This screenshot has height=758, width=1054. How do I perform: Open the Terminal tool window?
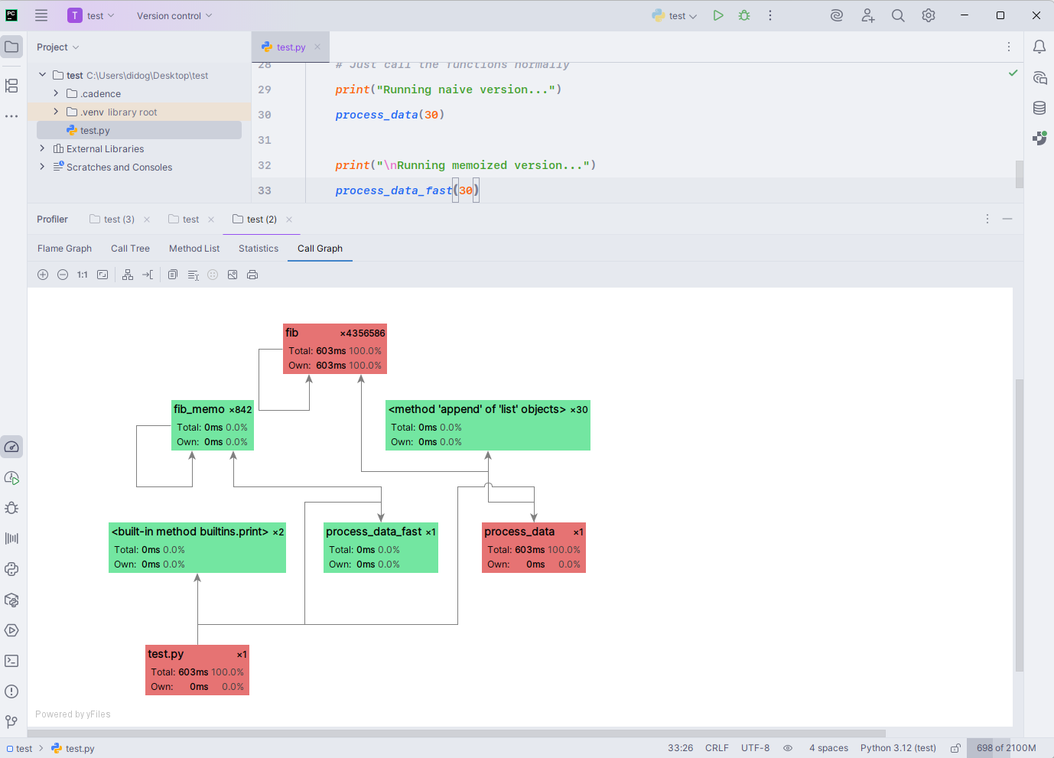pos(11,661)
